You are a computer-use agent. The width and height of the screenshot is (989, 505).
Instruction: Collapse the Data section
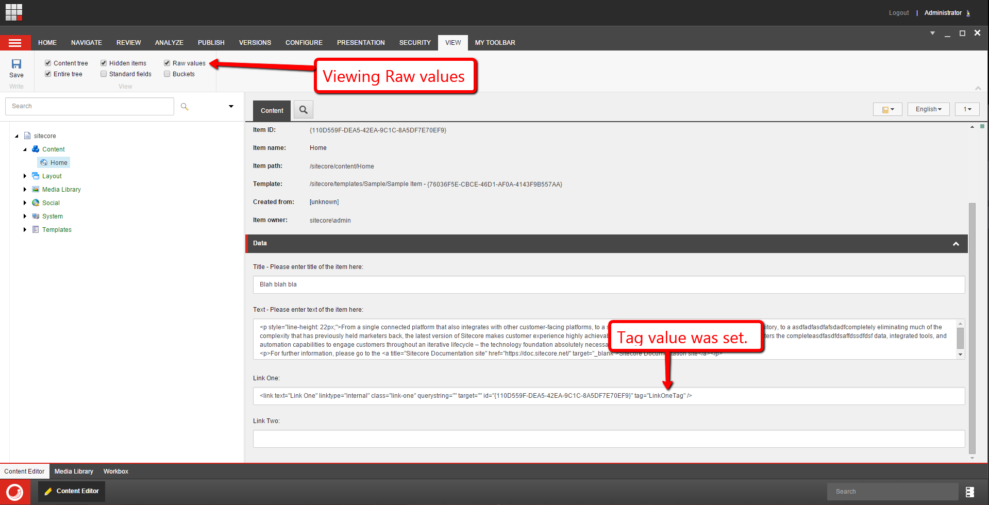(x=956, y=244)
